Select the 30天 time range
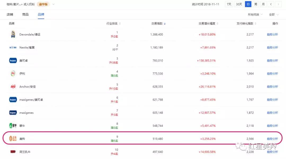This screenshot has width=286, height=159. tap(239, 4)
